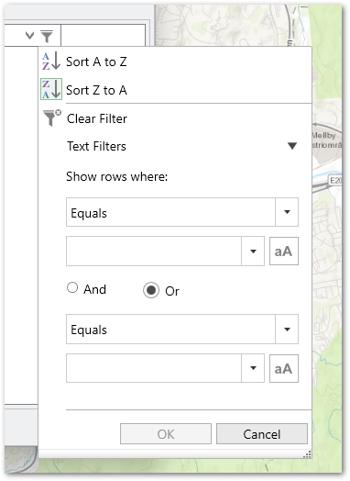350x481 pixels.
Task: Toggle second match case aA button
Action: click(284, 368)
